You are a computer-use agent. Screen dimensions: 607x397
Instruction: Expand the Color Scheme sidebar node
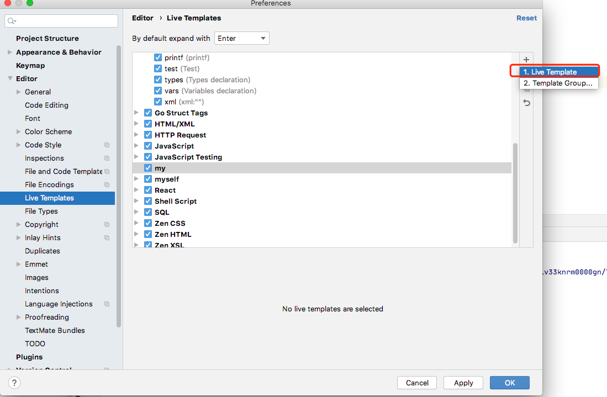[x=19, y=131]
